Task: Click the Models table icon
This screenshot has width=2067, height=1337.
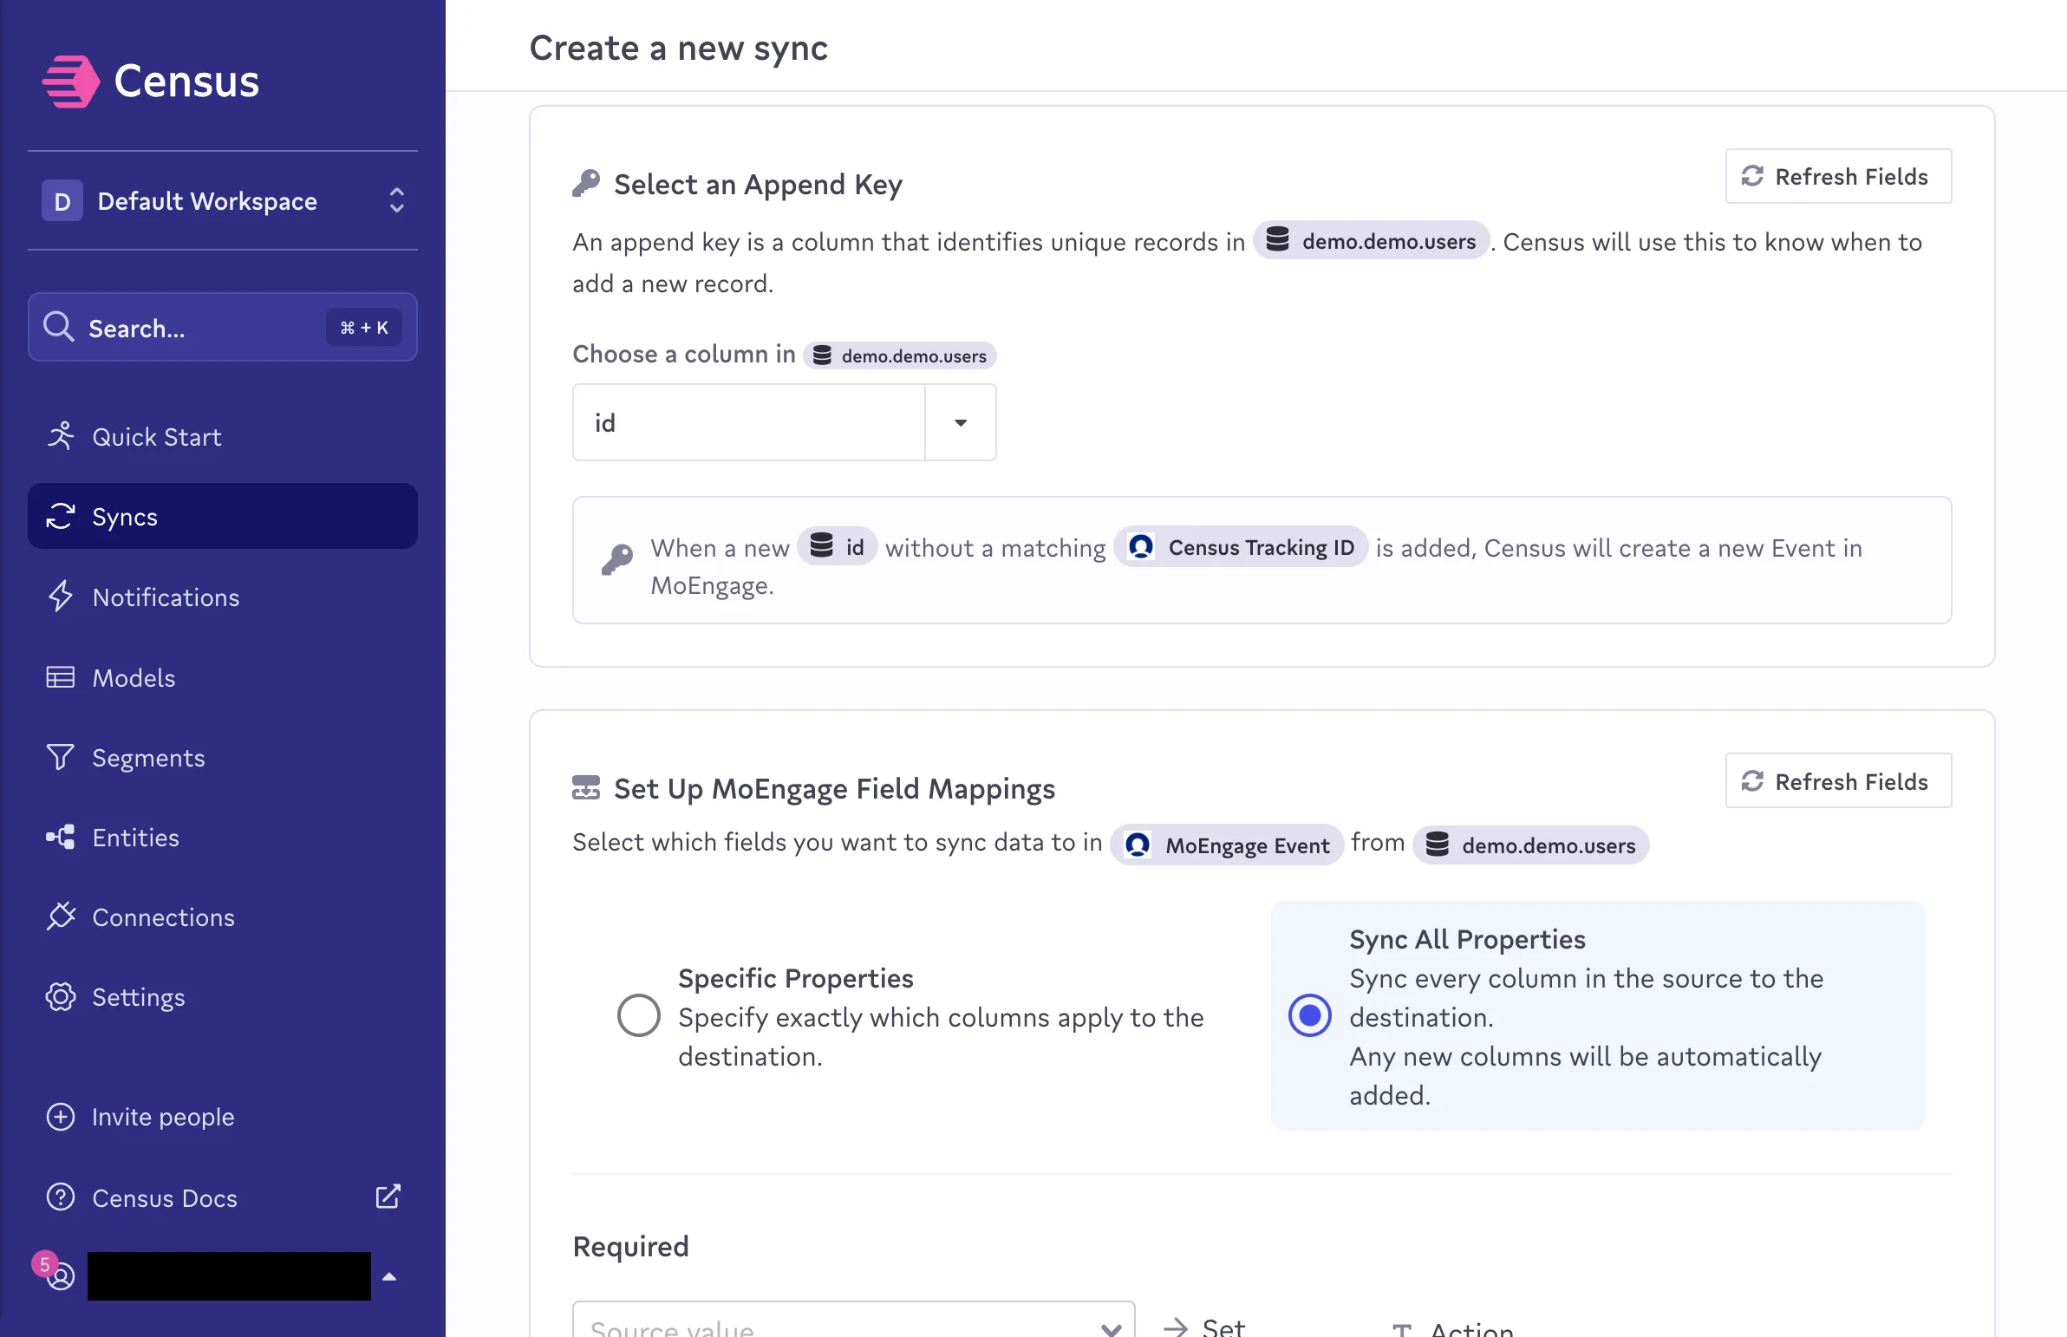Action: tap(60, 677)
